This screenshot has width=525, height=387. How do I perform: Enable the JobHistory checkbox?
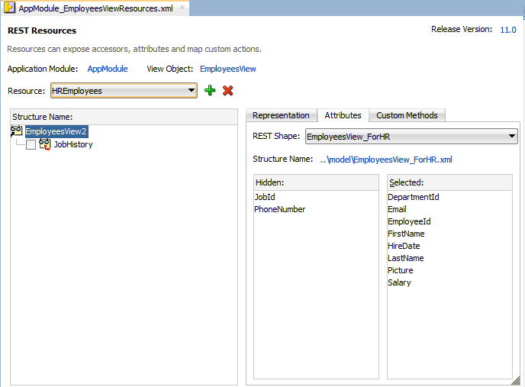pyautogui.click(x=31, y=145)
